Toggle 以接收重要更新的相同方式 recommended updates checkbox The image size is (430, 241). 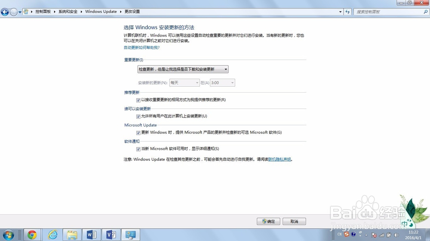[138, 100]
